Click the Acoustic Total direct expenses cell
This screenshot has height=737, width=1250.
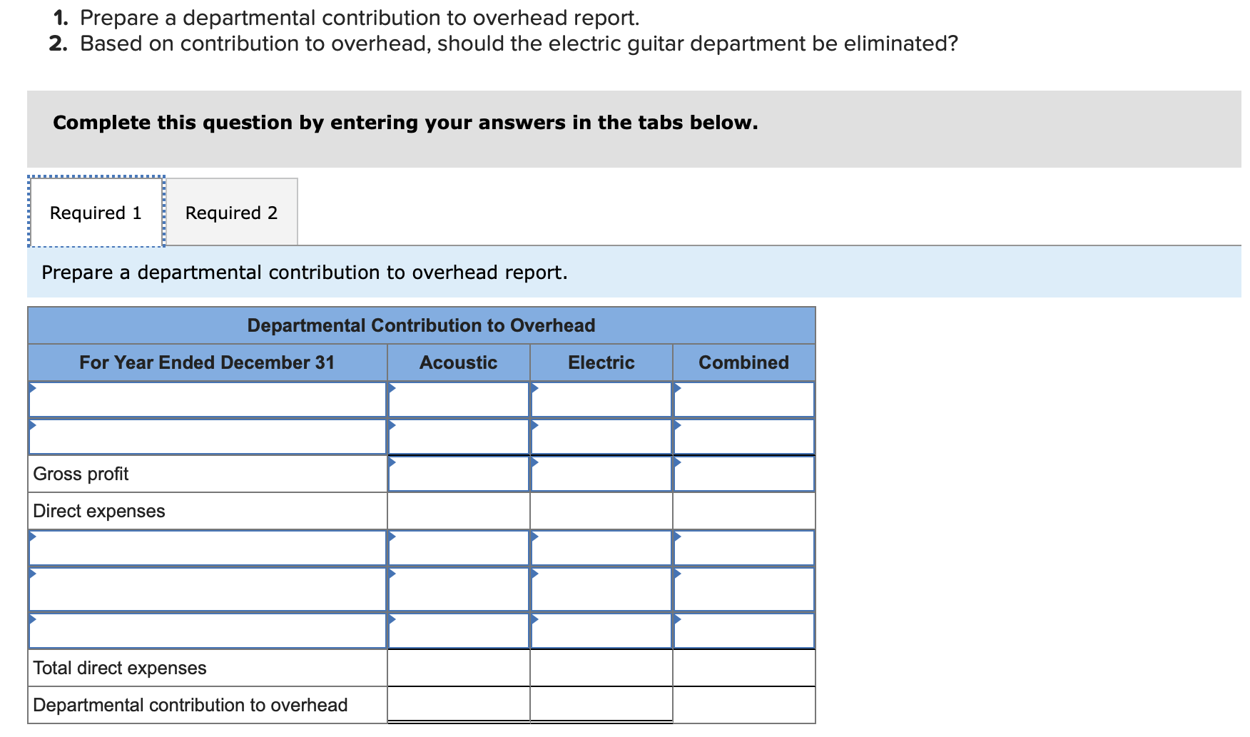(x=459, y=668)
